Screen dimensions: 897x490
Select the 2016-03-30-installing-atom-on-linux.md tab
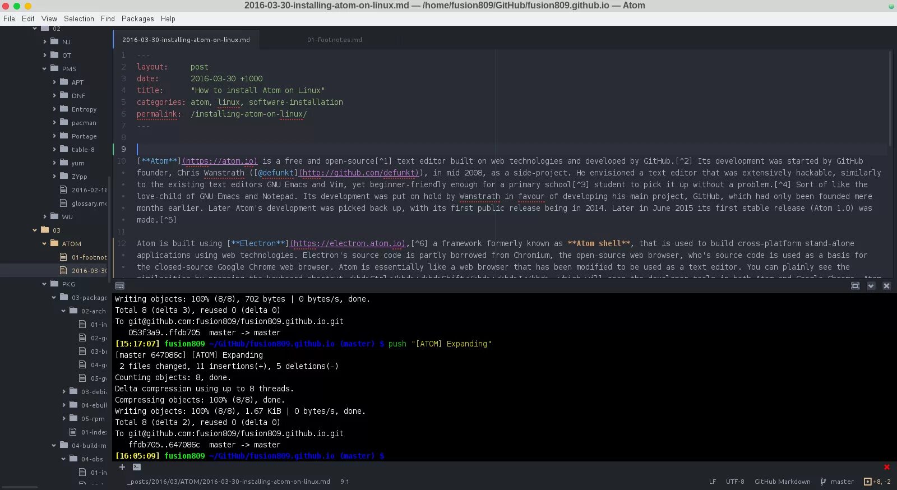(x=186, y=40)
